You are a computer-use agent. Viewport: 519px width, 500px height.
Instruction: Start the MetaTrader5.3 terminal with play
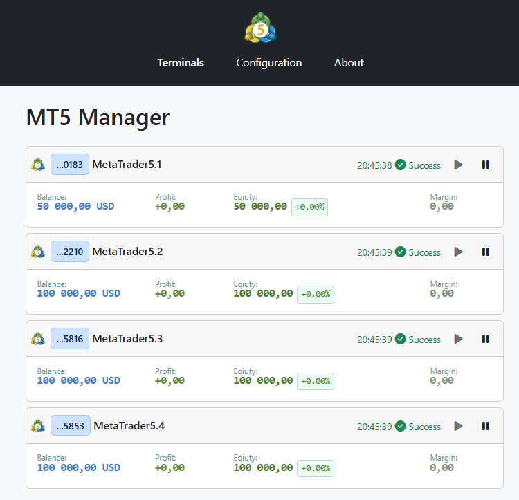coord(458,339)
